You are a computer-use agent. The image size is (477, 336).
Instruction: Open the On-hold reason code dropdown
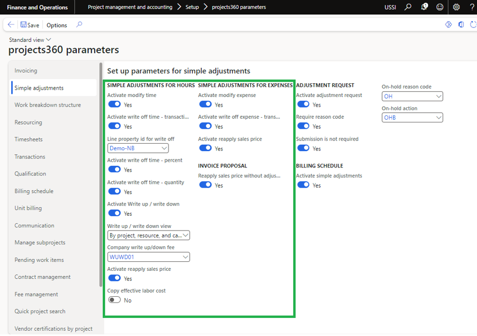(x=438, y=96)
